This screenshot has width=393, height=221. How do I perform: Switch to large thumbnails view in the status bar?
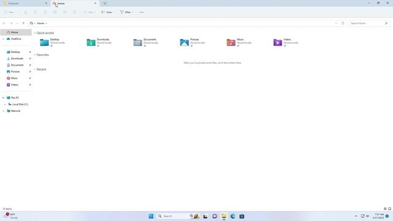pyautogui.click(x=390, y=209)
